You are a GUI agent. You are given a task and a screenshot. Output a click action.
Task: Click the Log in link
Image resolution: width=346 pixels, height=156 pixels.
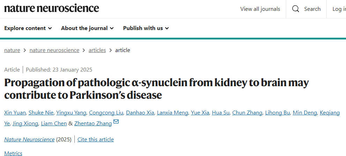pyautogui.click(x=339, y=9)
